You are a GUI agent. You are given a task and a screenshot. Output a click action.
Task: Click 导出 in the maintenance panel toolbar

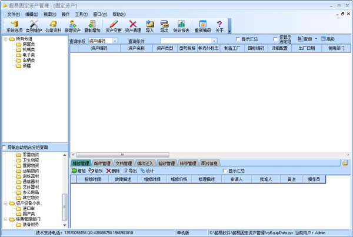point(130,171)
